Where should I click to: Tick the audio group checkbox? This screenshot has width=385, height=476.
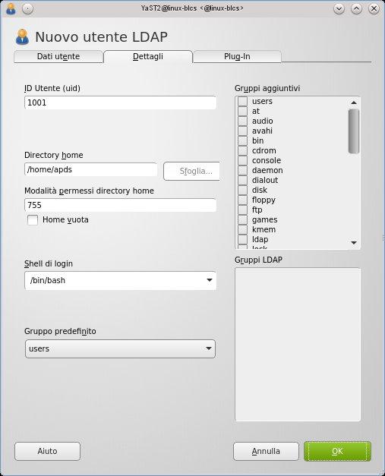pos(242,121)
